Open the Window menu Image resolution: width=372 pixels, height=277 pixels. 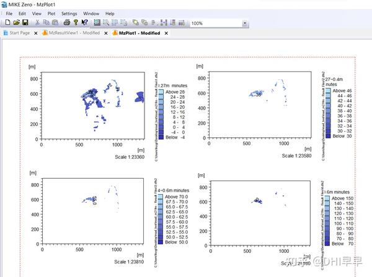pos(91,14)
